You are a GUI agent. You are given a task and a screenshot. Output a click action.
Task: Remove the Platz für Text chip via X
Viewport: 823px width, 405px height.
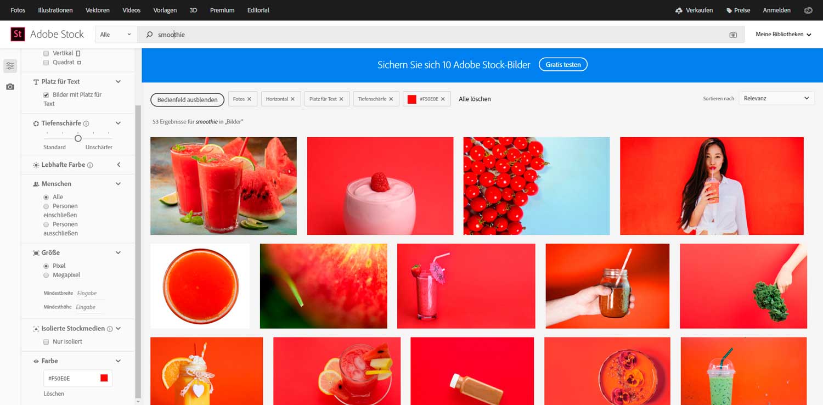click(341, 99)
